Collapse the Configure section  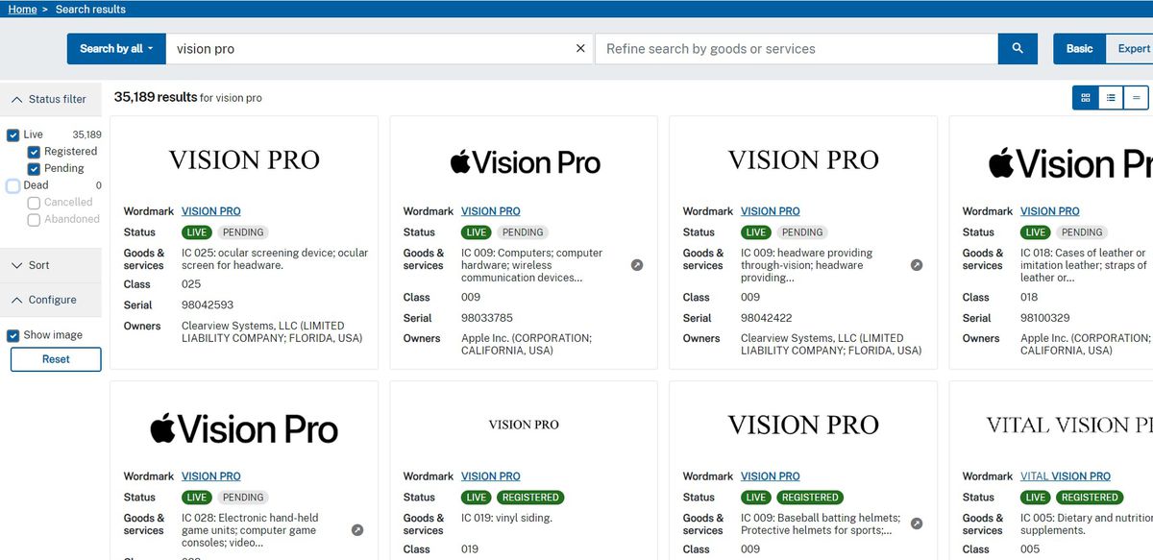[50, 300]
